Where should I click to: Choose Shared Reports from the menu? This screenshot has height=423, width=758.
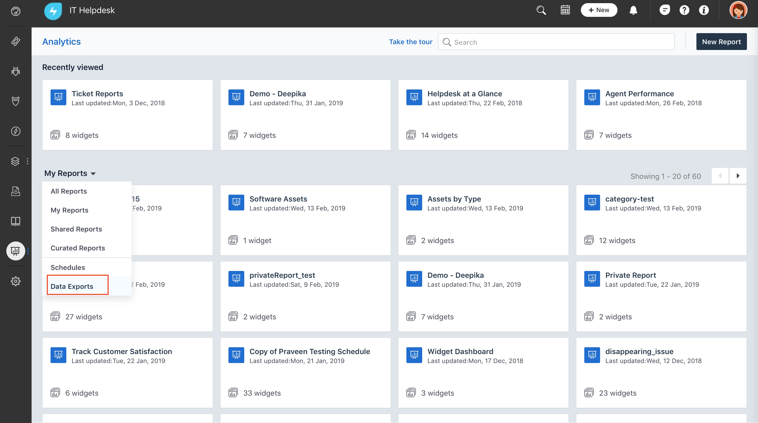tap(76, 229)
